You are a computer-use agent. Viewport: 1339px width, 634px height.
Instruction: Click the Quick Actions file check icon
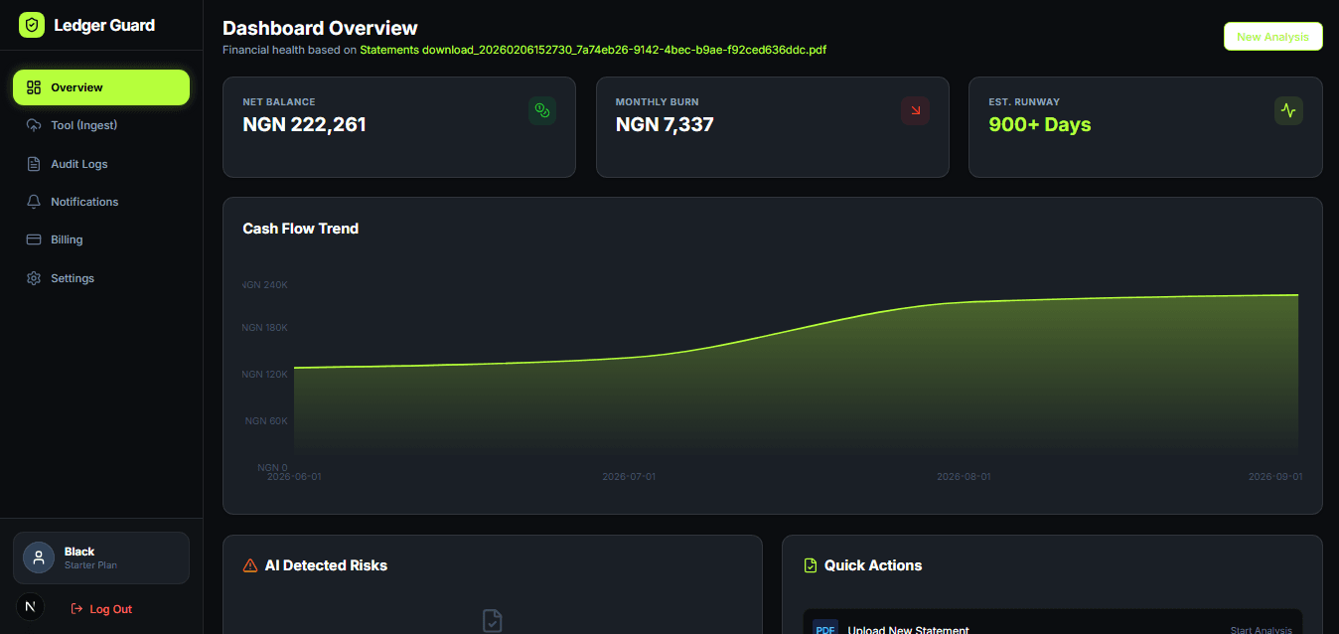pyautogui.click(x=810, y=565)
